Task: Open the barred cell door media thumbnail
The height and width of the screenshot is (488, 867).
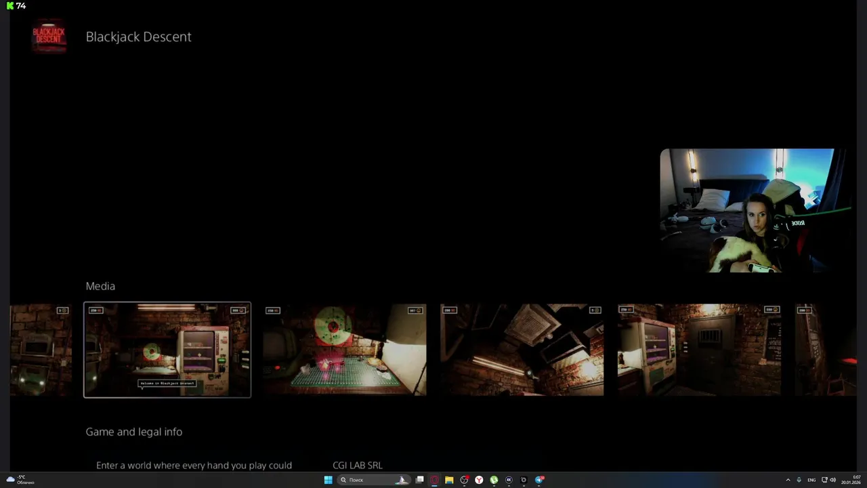Action: [699, 350]
